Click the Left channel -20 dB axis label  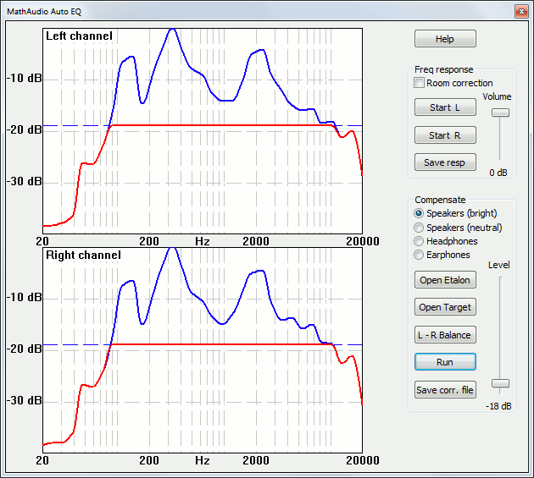coord(25,130)
